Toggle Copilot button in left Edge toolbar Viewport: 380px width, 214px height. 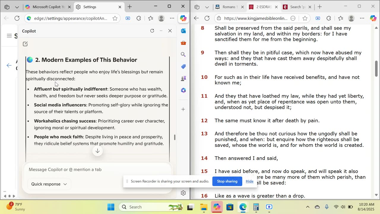point(183,18)
